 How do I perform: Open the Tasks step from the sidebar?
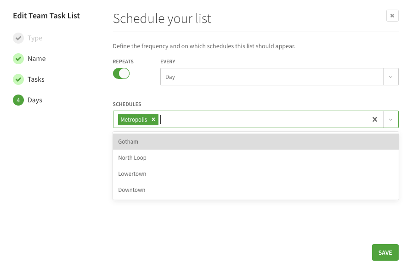click(x=37, y=79)
